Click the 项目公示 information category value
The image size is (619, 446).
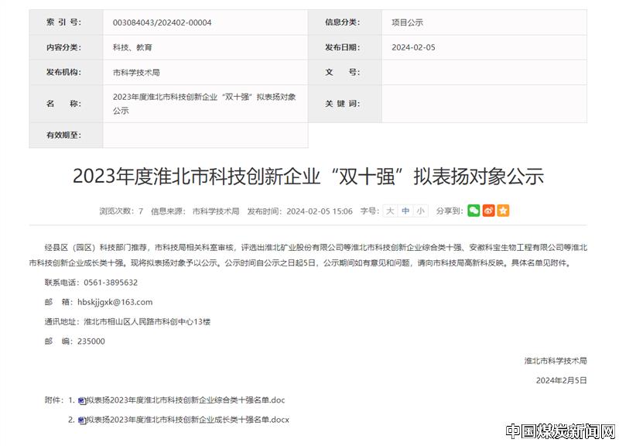click(x=407, y=22)
